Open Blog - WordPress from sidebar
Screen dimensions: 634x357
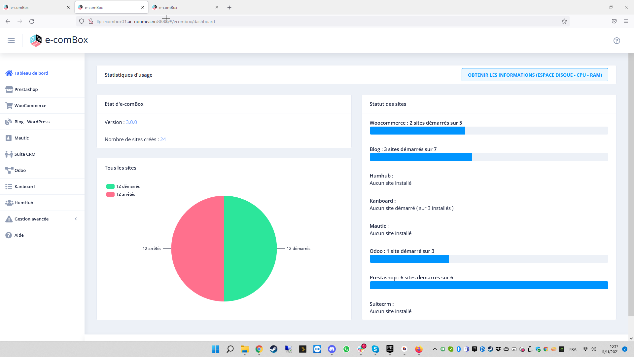(32, 122)
